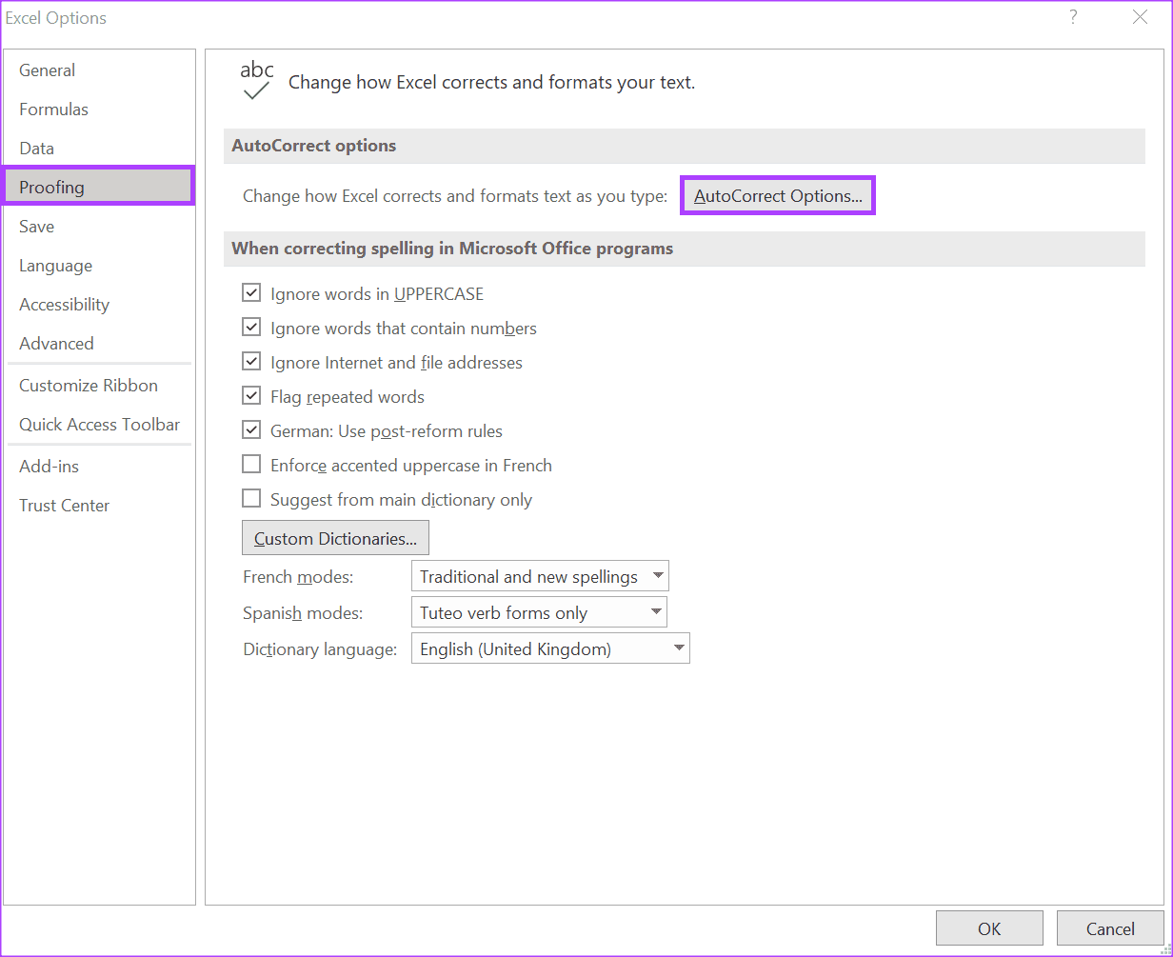The image size is (1173, 957).
Task: Open Customize Ribbon settings
Action: click(x=99, y=386)
